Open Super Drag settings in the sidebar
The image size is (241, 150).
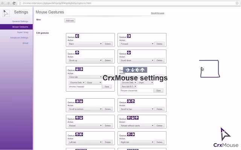point(23,32)
